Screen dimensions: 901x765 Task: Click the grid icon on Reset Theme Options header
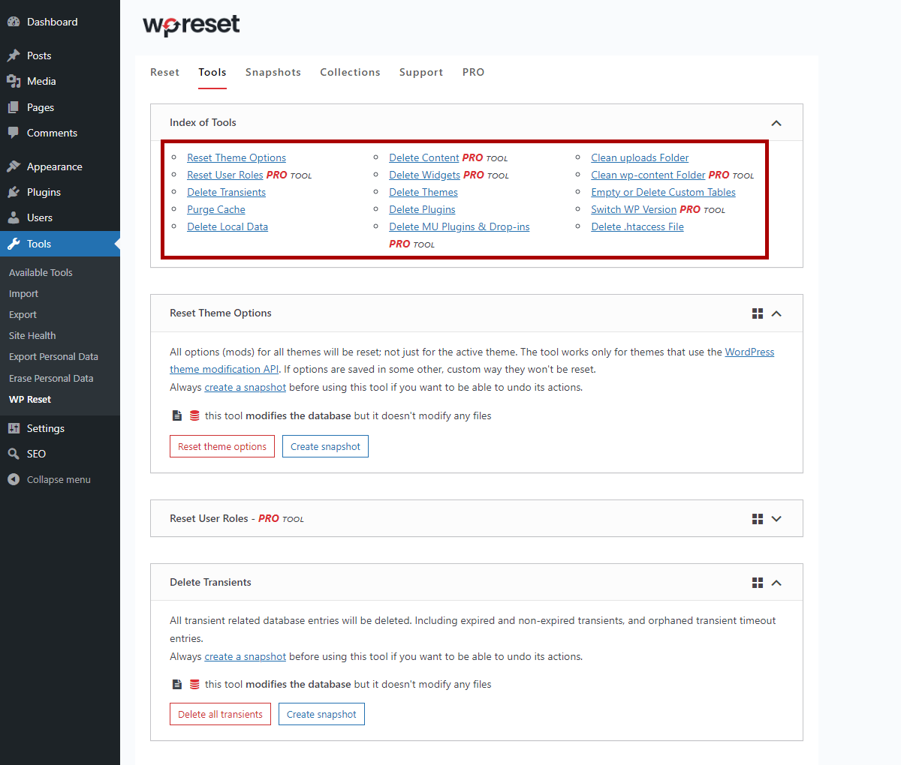coord(757,313)
